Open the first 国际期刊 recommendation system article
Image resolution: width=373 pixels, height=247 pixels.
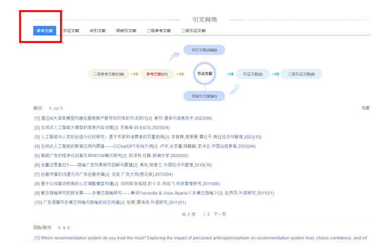(x=202, y=238)
